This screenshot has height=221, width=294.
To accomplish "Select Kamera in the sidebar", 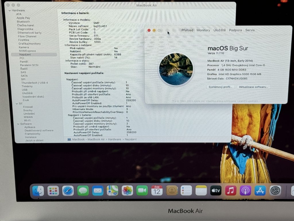I will pyautogui.click(x=24, y=47).
